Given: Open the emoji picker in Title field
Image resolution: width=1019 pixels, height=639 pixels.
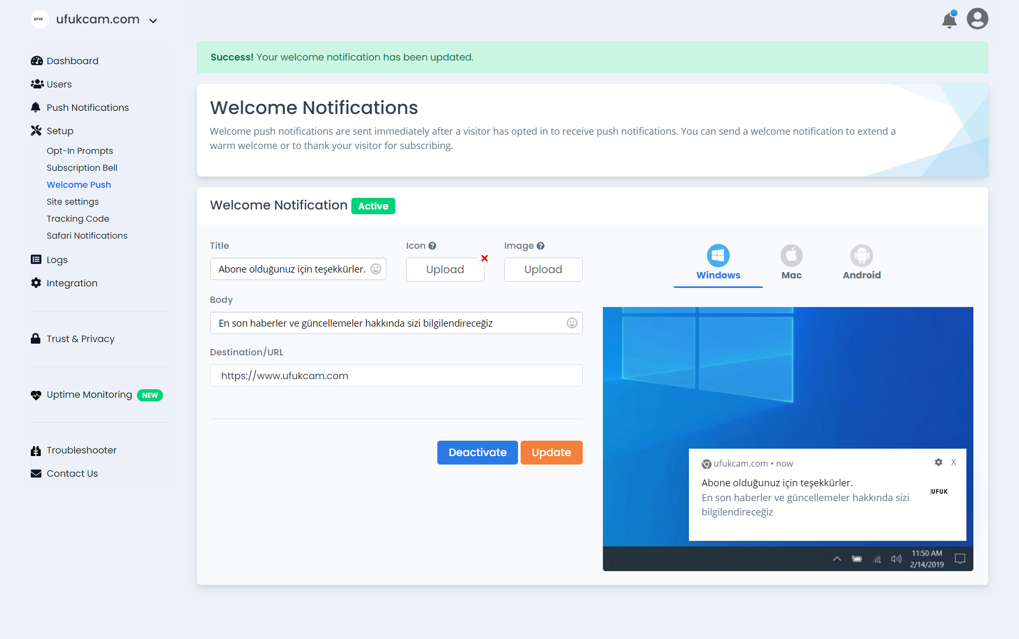Looking at the screenshot, I should [376, 269].
